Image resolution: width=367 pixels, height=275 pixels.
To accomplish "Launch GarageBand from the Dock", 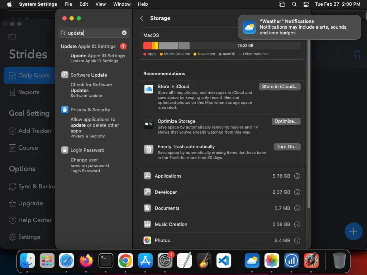I will pyautogui.click(x=204, y=261).
